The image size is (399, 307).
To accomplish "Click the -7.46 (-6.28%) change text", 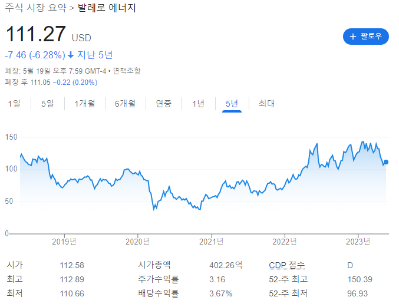I will tap(35, 55).
